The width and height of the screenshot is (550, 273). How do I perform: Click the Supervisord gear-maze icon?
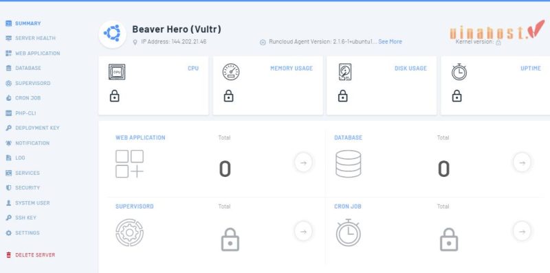coord(129,233)
